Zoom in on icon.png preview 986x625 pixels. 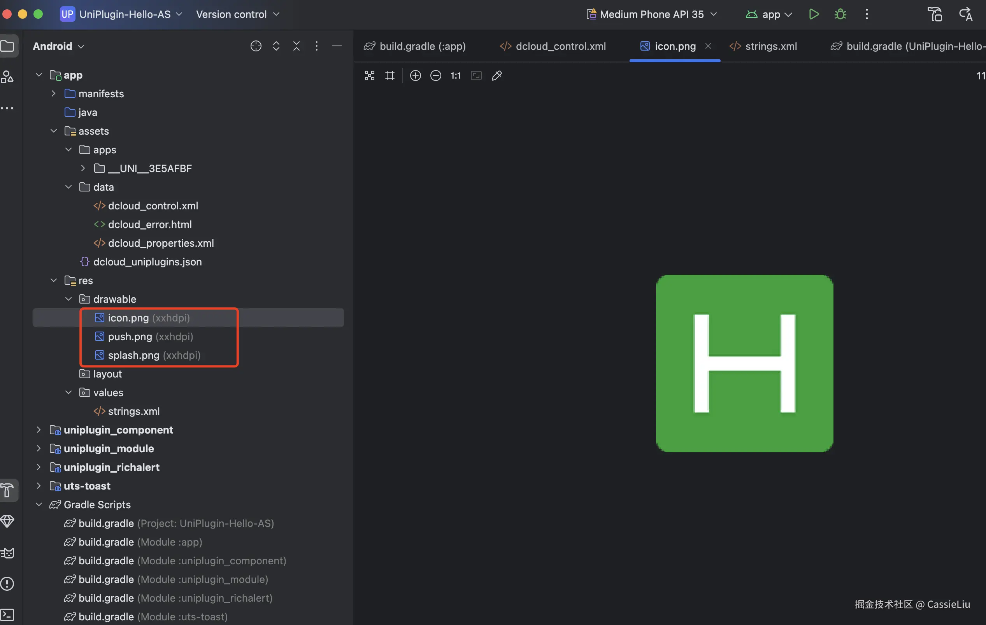(415, 76)
